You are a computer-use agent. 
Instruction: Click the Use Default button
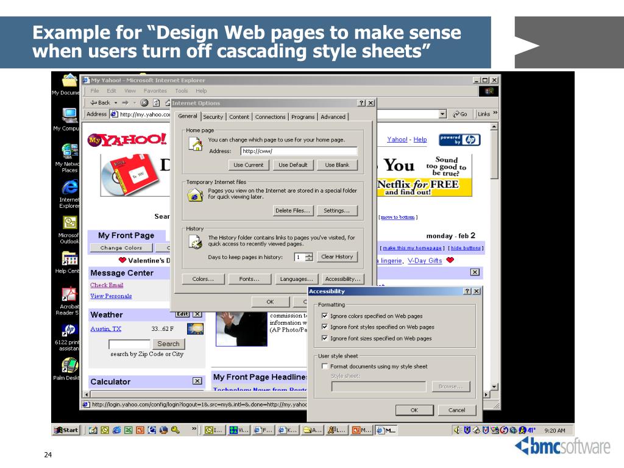pyautogui.click(x=293, y=165)
